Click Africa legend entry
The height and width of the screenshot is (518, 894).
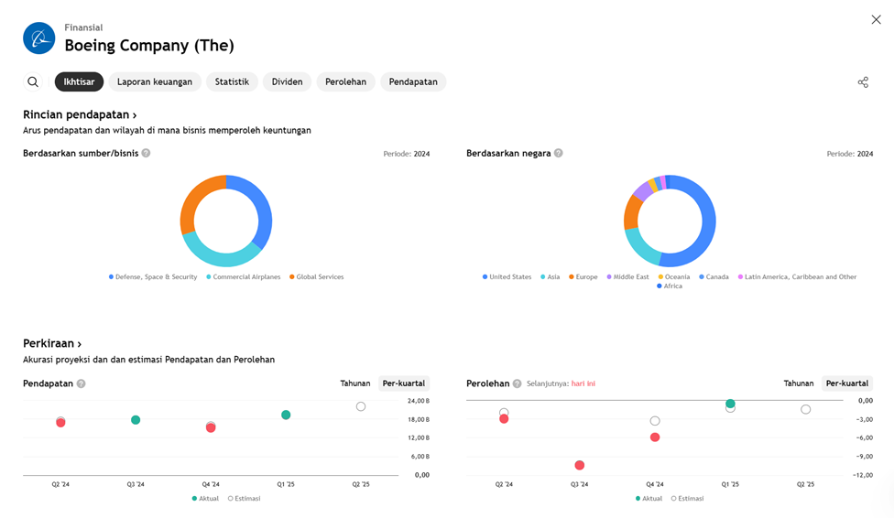tap(670, 286)
